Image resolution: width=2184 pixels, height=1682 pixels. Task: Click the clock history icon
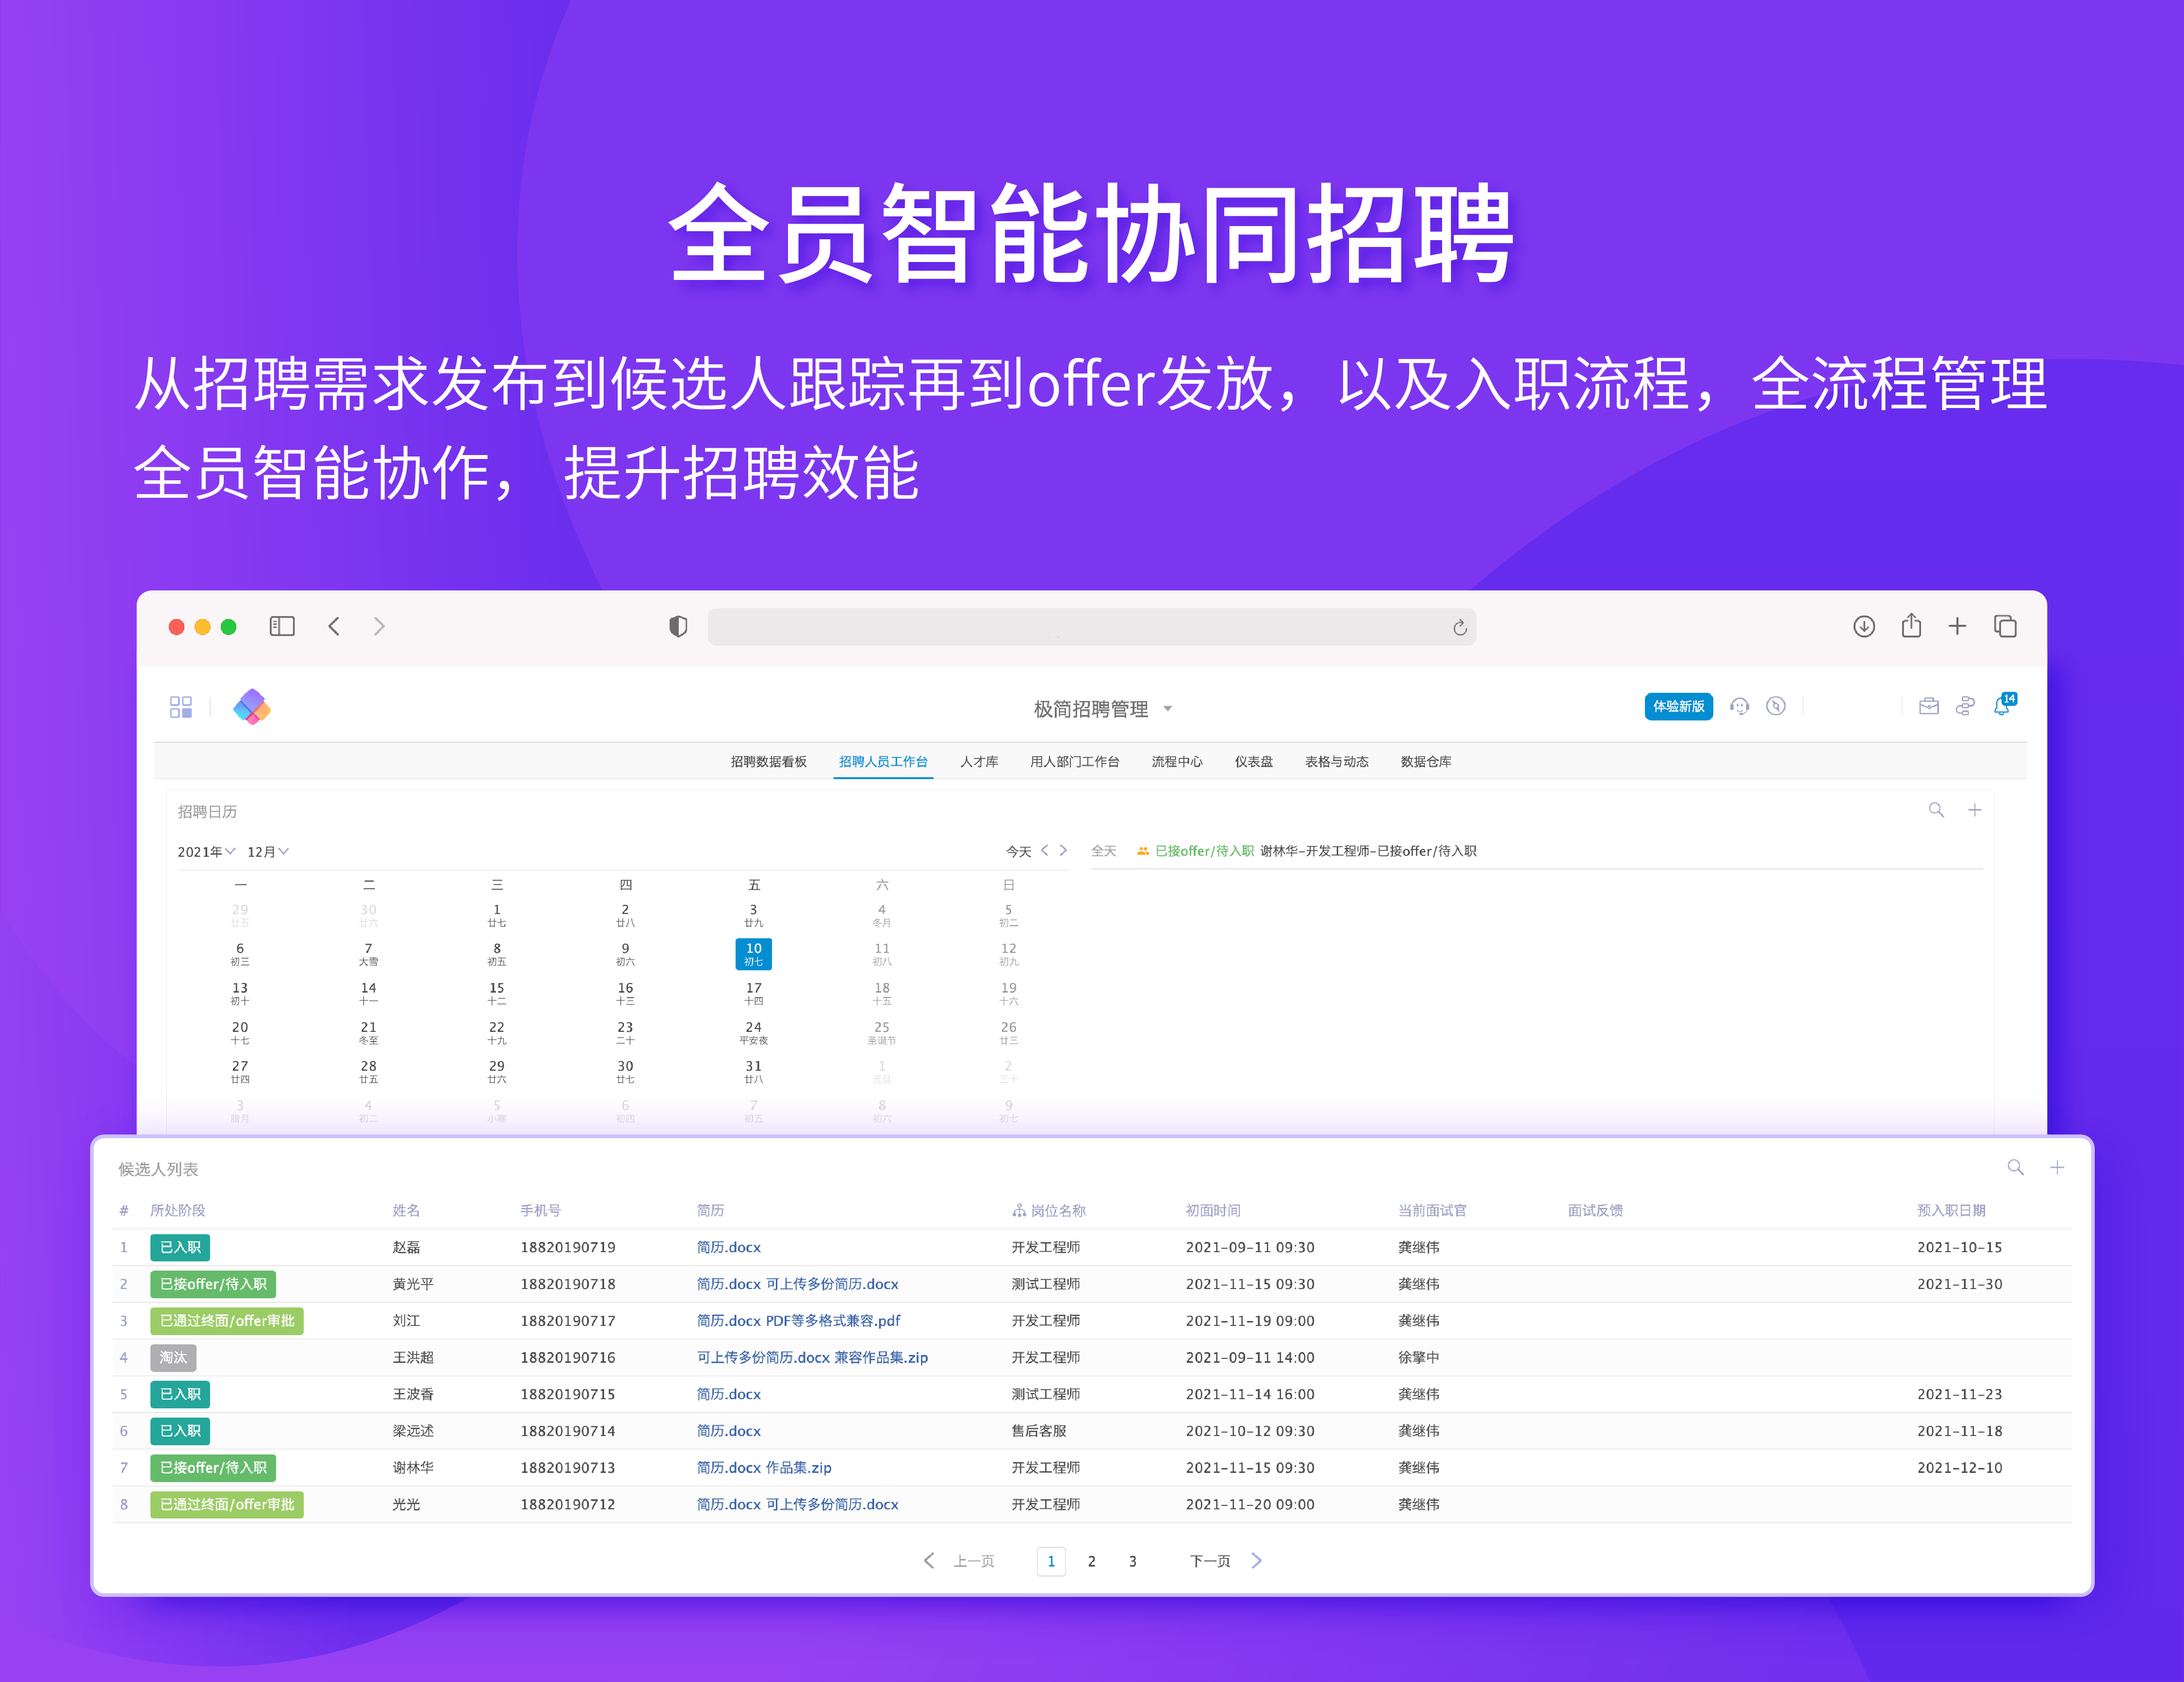(1776, 706)
